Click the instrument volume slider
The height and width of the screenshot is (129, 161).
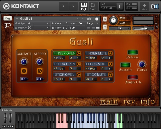[x=143, y=28]
